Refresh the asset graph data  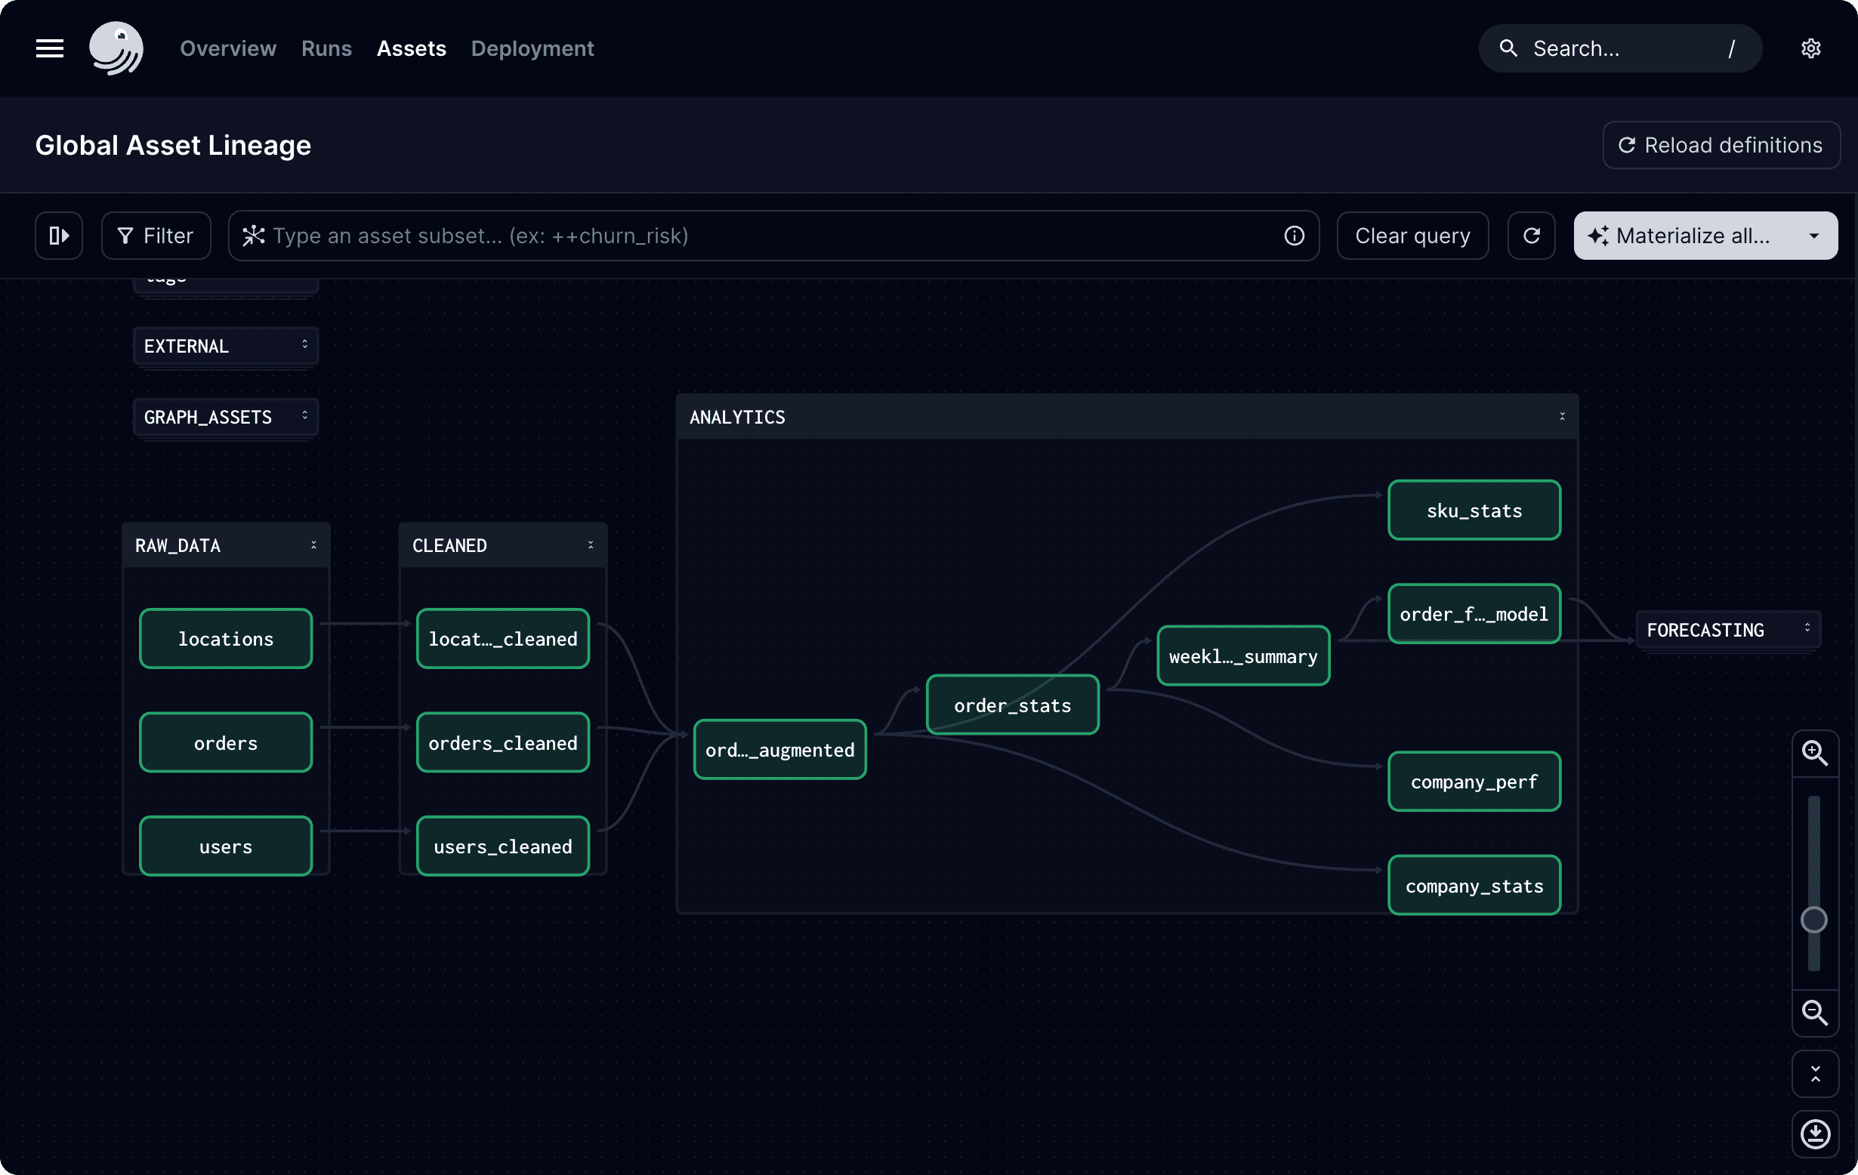pyautogui.click(x=1531, y=236)
